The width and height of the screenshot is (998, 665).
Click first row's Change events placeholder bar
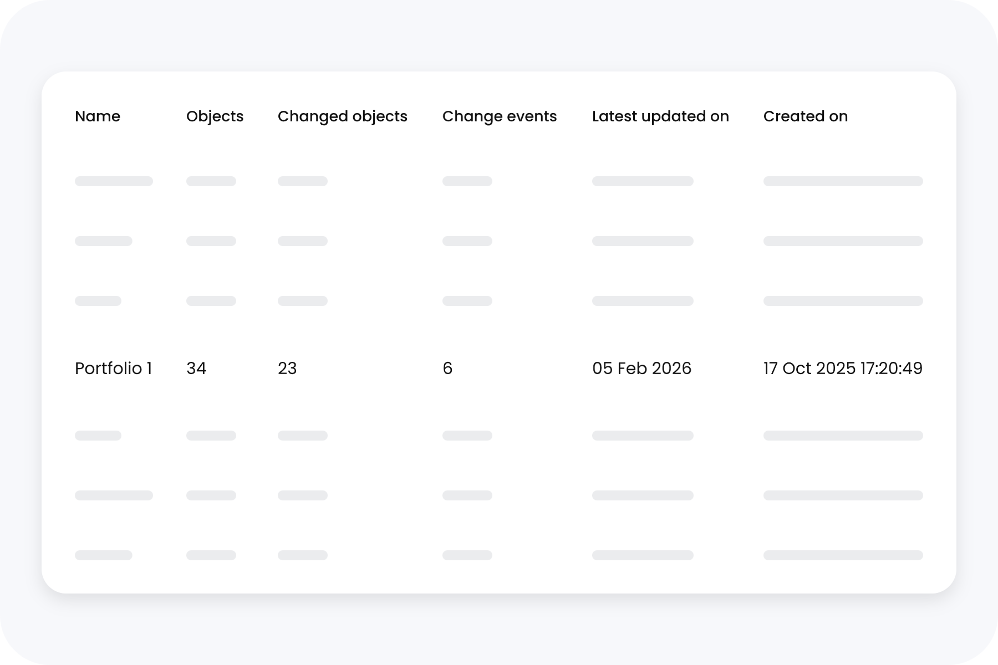point(467,181)
